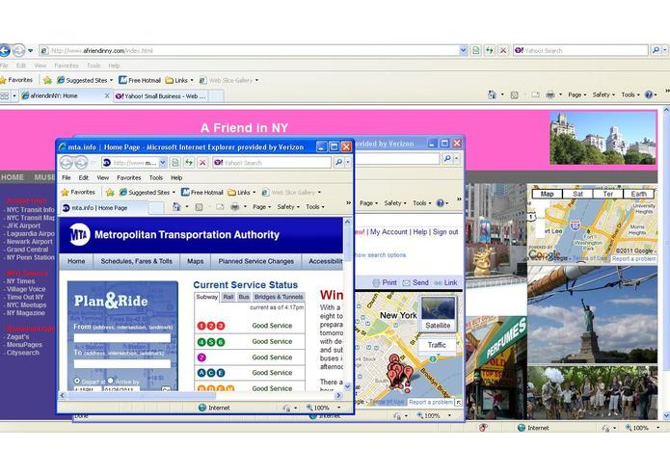Click Feeds icon in MTA window command bar

(x=199, y=207)
